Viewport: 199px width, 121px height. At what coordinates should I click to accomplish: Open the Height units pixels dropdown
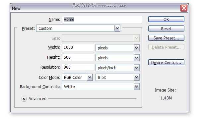point(117,58)
